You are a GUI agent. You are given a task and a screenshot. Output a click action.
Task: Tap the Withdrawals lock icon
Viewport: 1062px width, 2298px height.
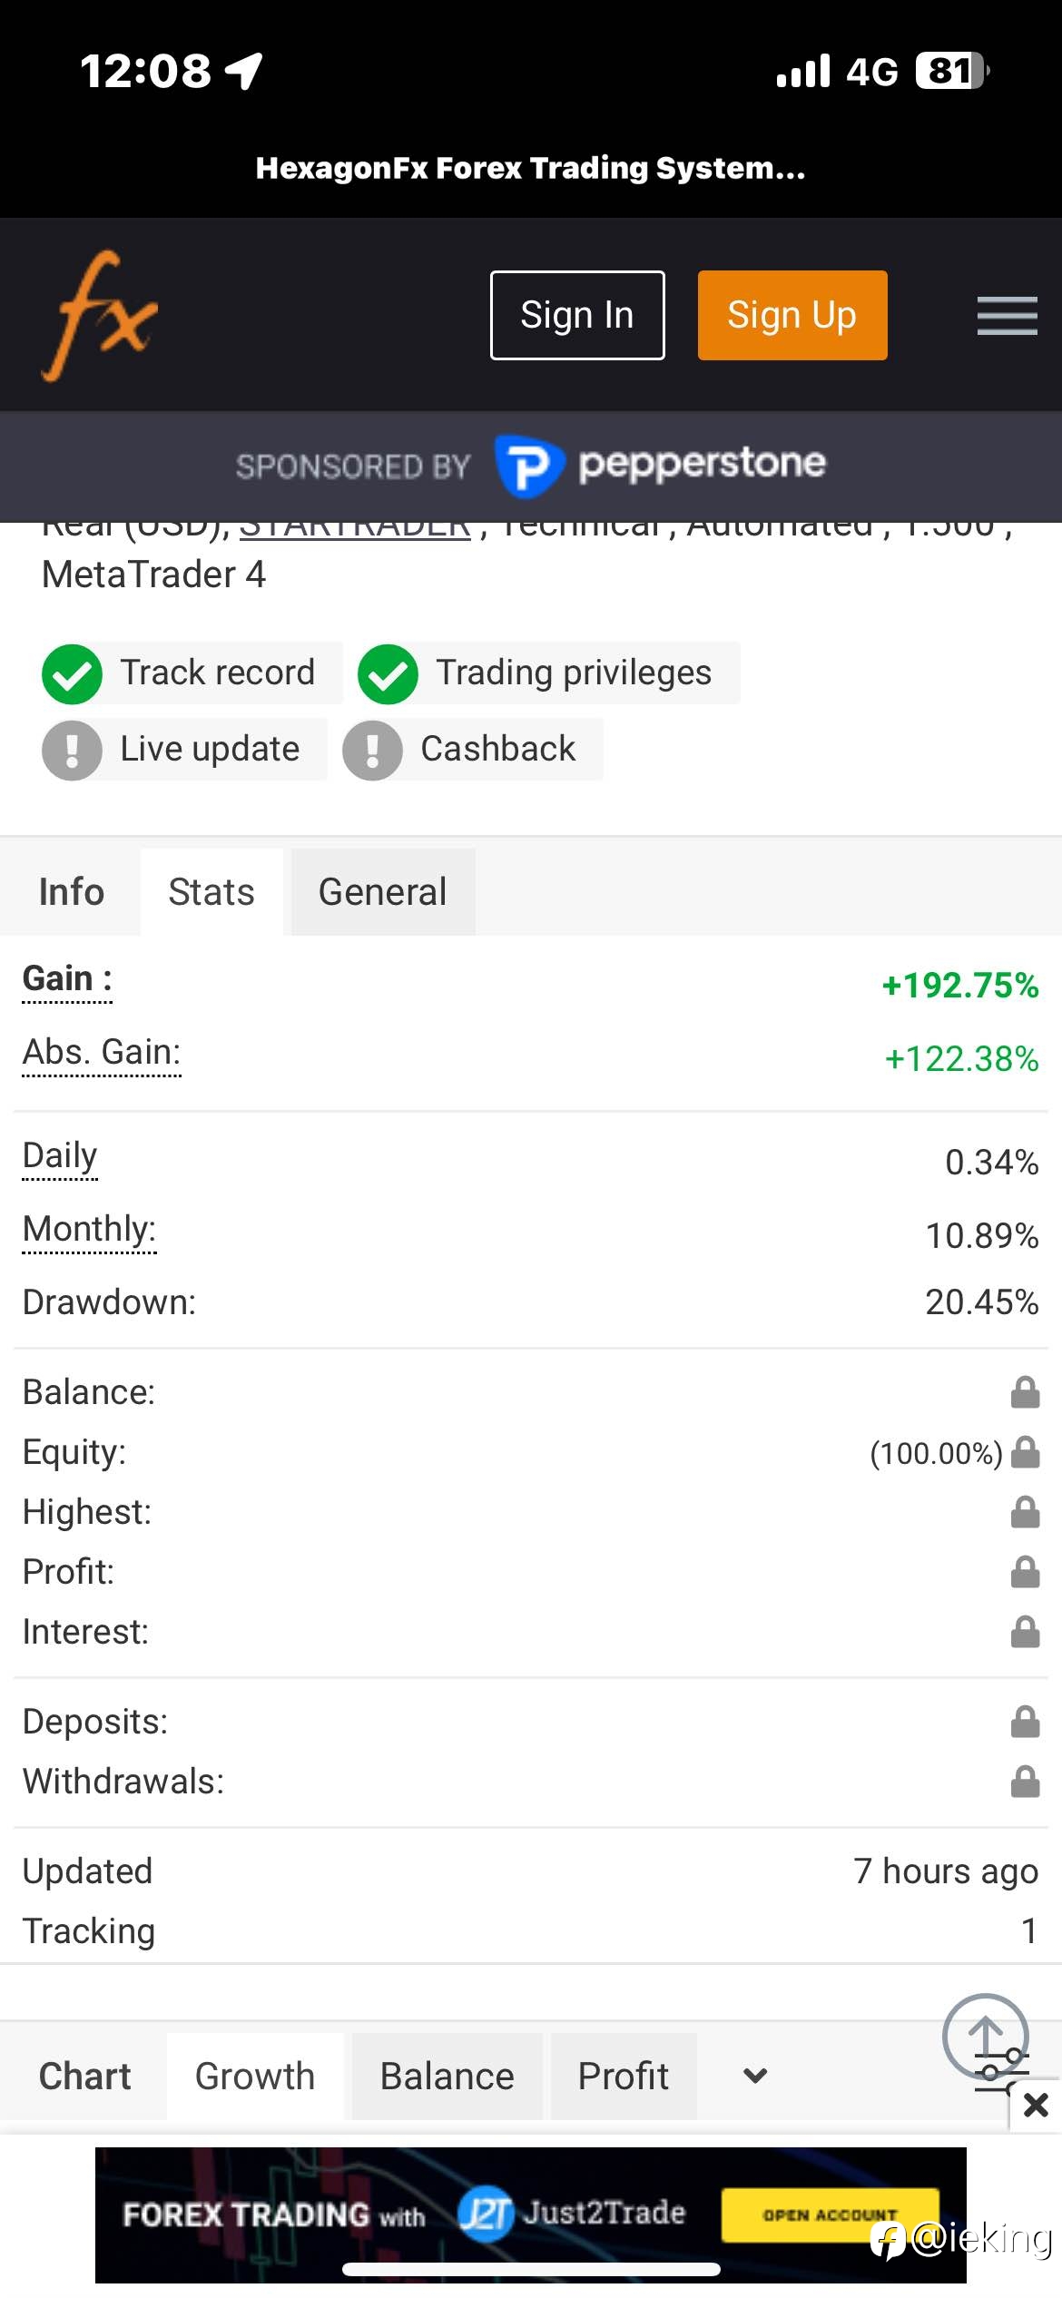pyautogui.click(x=1025, y=1782)
